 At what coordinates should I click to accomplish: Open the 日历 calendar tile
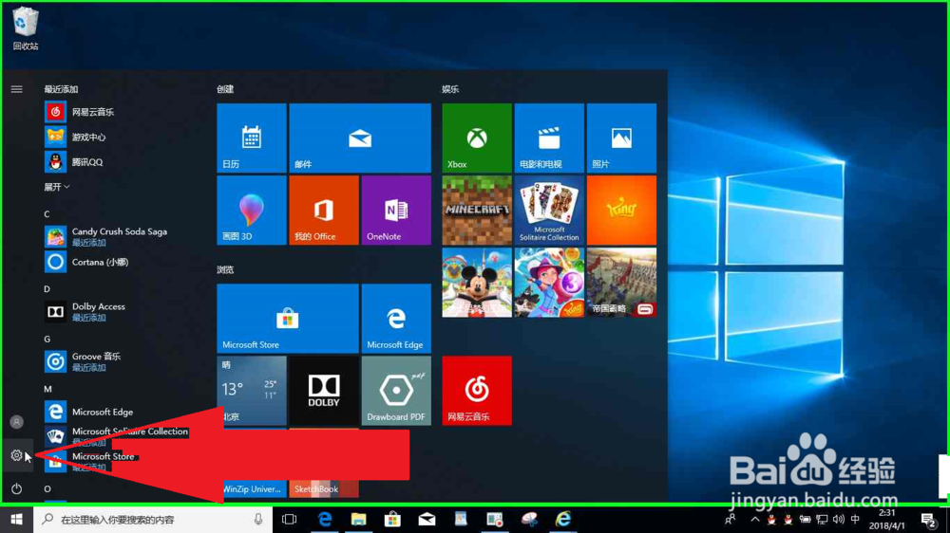pos(252,138)
